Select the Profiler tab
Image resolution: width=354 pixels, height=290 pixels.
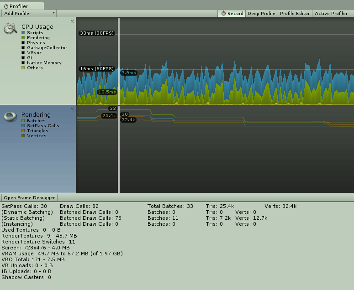click(22, 6)
